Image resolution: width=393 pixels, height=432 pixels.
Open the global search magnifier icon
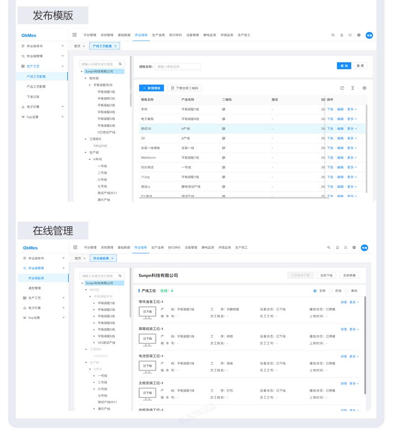[x=332, y=35]
